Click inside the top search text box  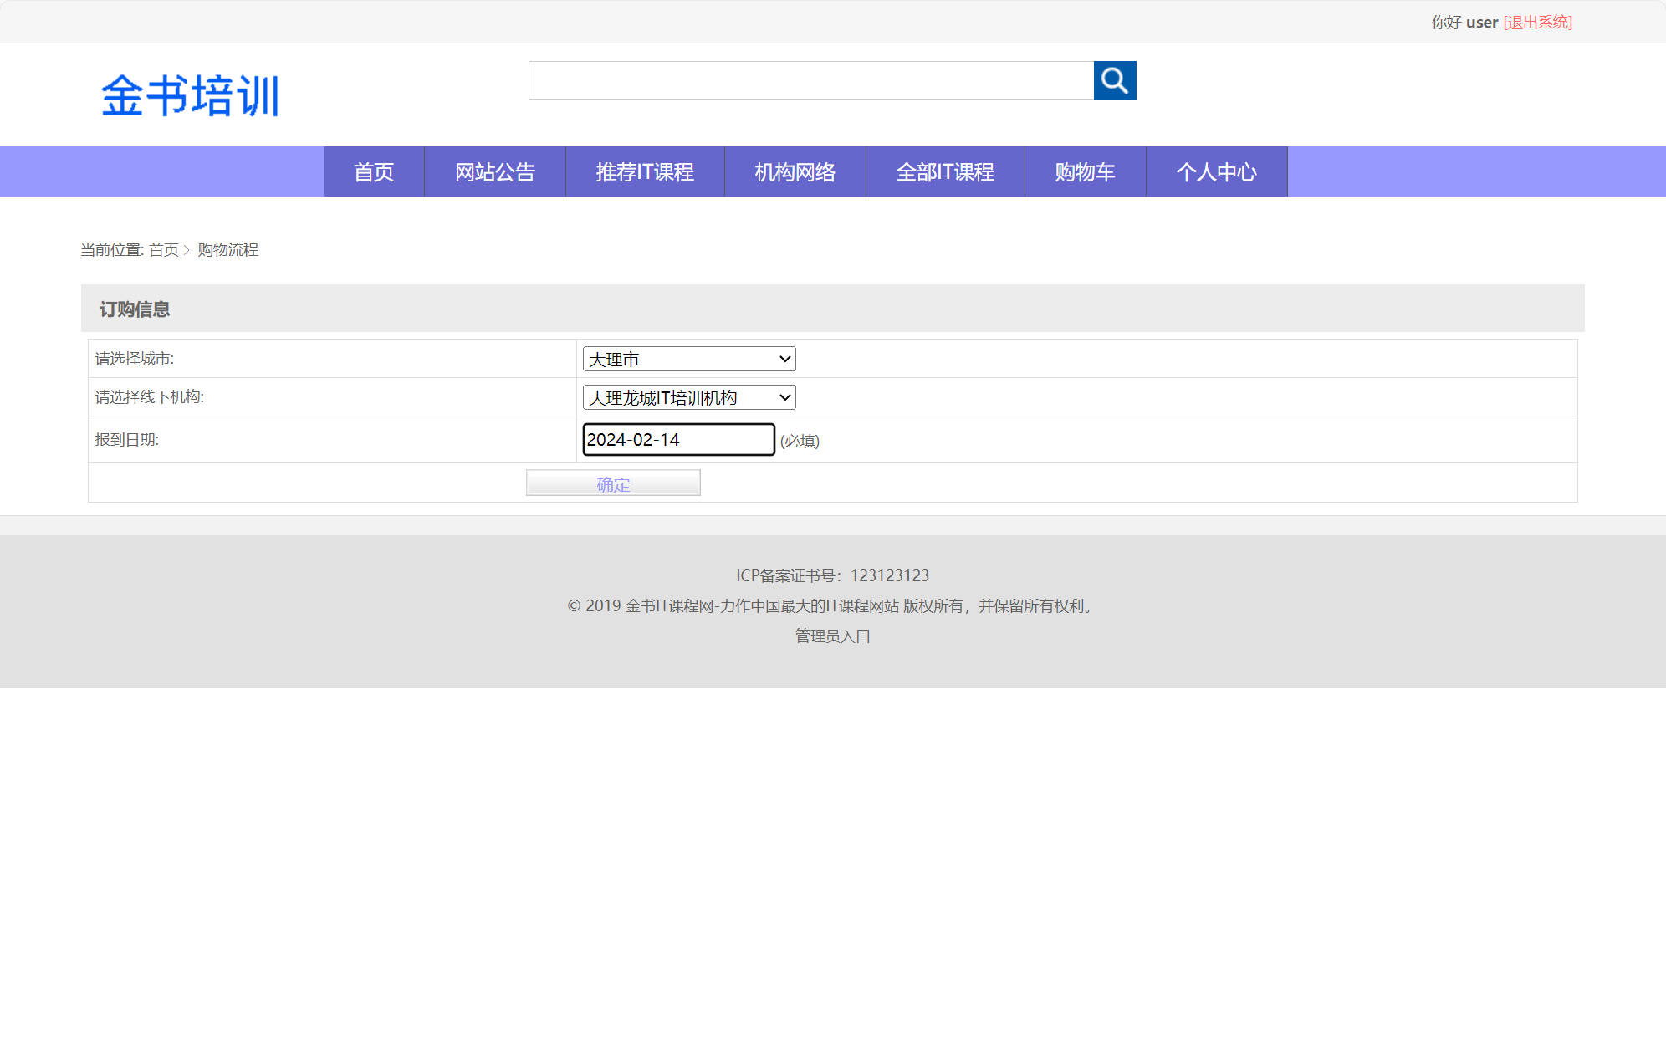tap(810, 80)
